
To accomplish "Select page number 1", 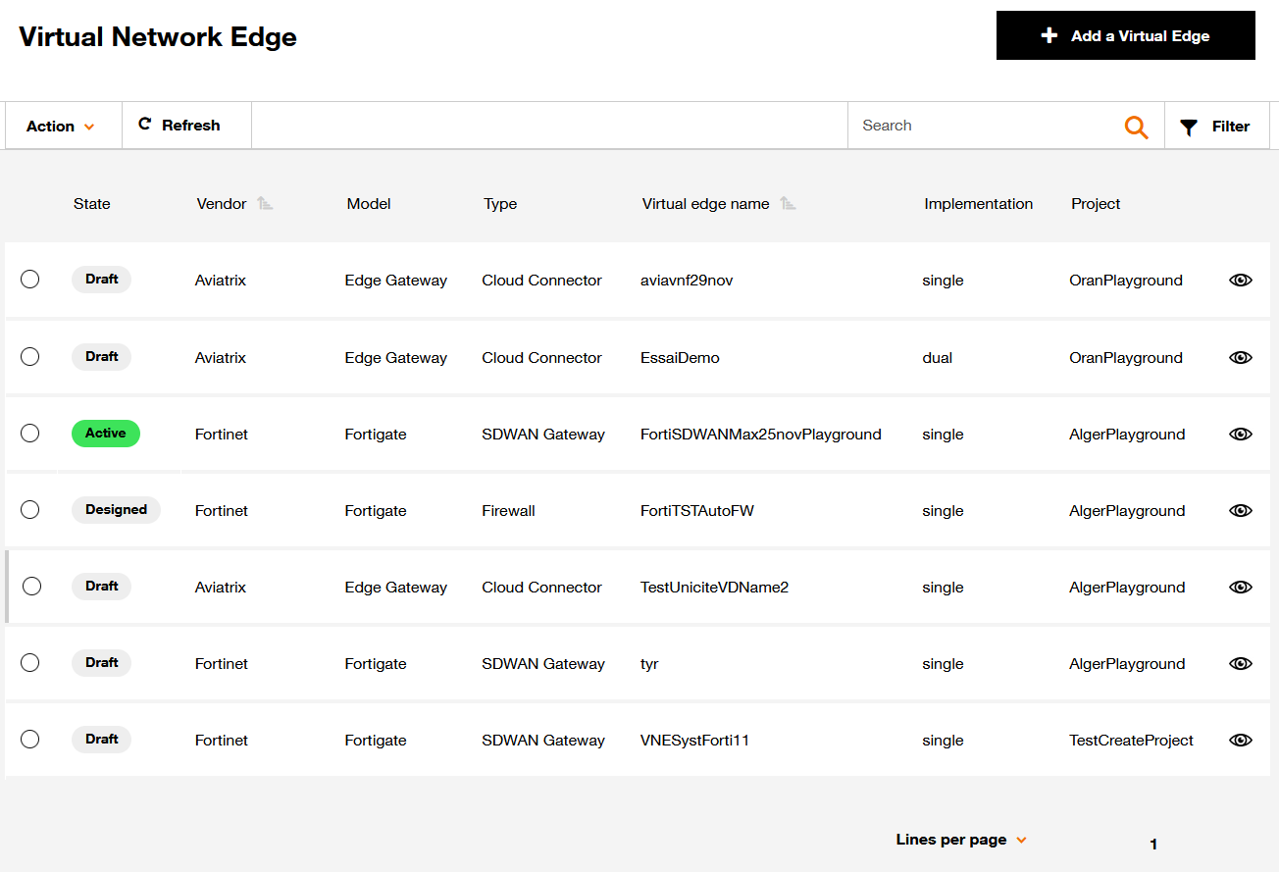I will (x=1153, y=844).
